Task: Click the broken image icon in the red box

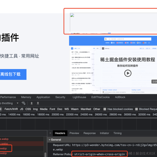Action: click(72, 15)
